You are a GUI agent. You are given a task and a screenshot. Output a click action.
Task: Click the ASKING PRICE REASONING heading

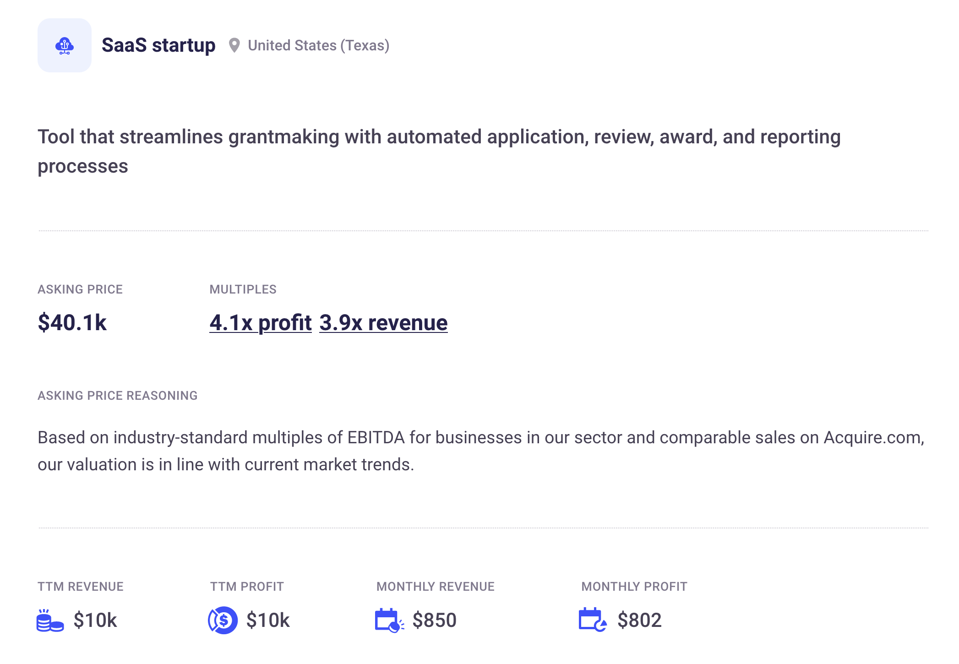point(117,396)
